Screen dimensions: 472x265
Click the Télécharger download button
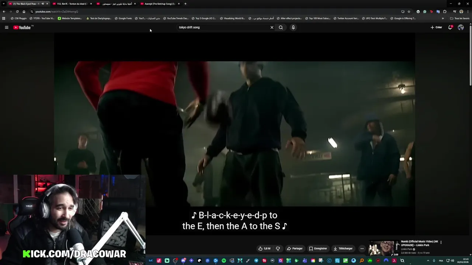(x=343, y=248)
